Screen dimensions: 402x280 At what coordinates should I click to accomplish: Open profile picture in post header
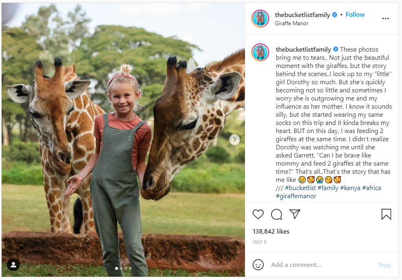point(260,19)
